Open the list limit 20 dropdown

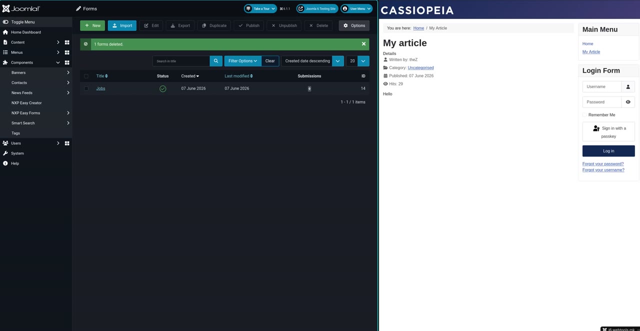pyautogui.click(x=358, y=61)
